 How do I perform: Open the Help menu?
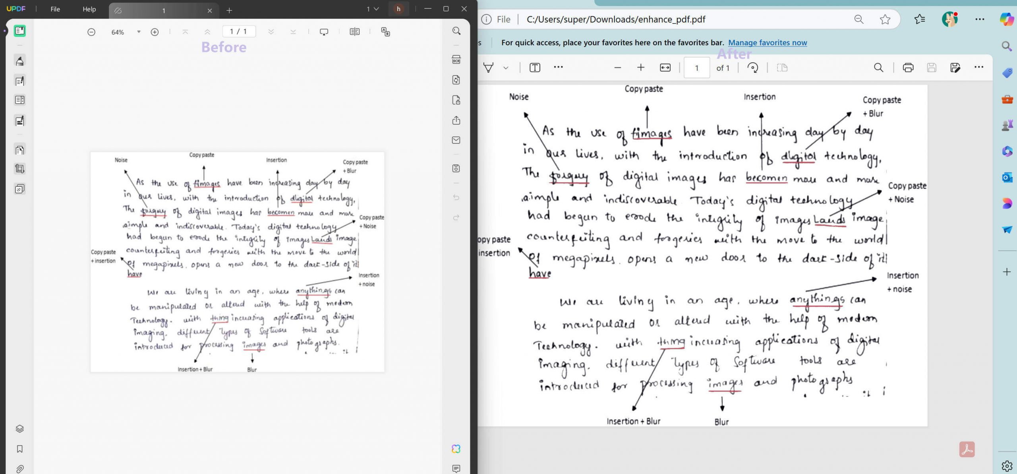(89, 9)
